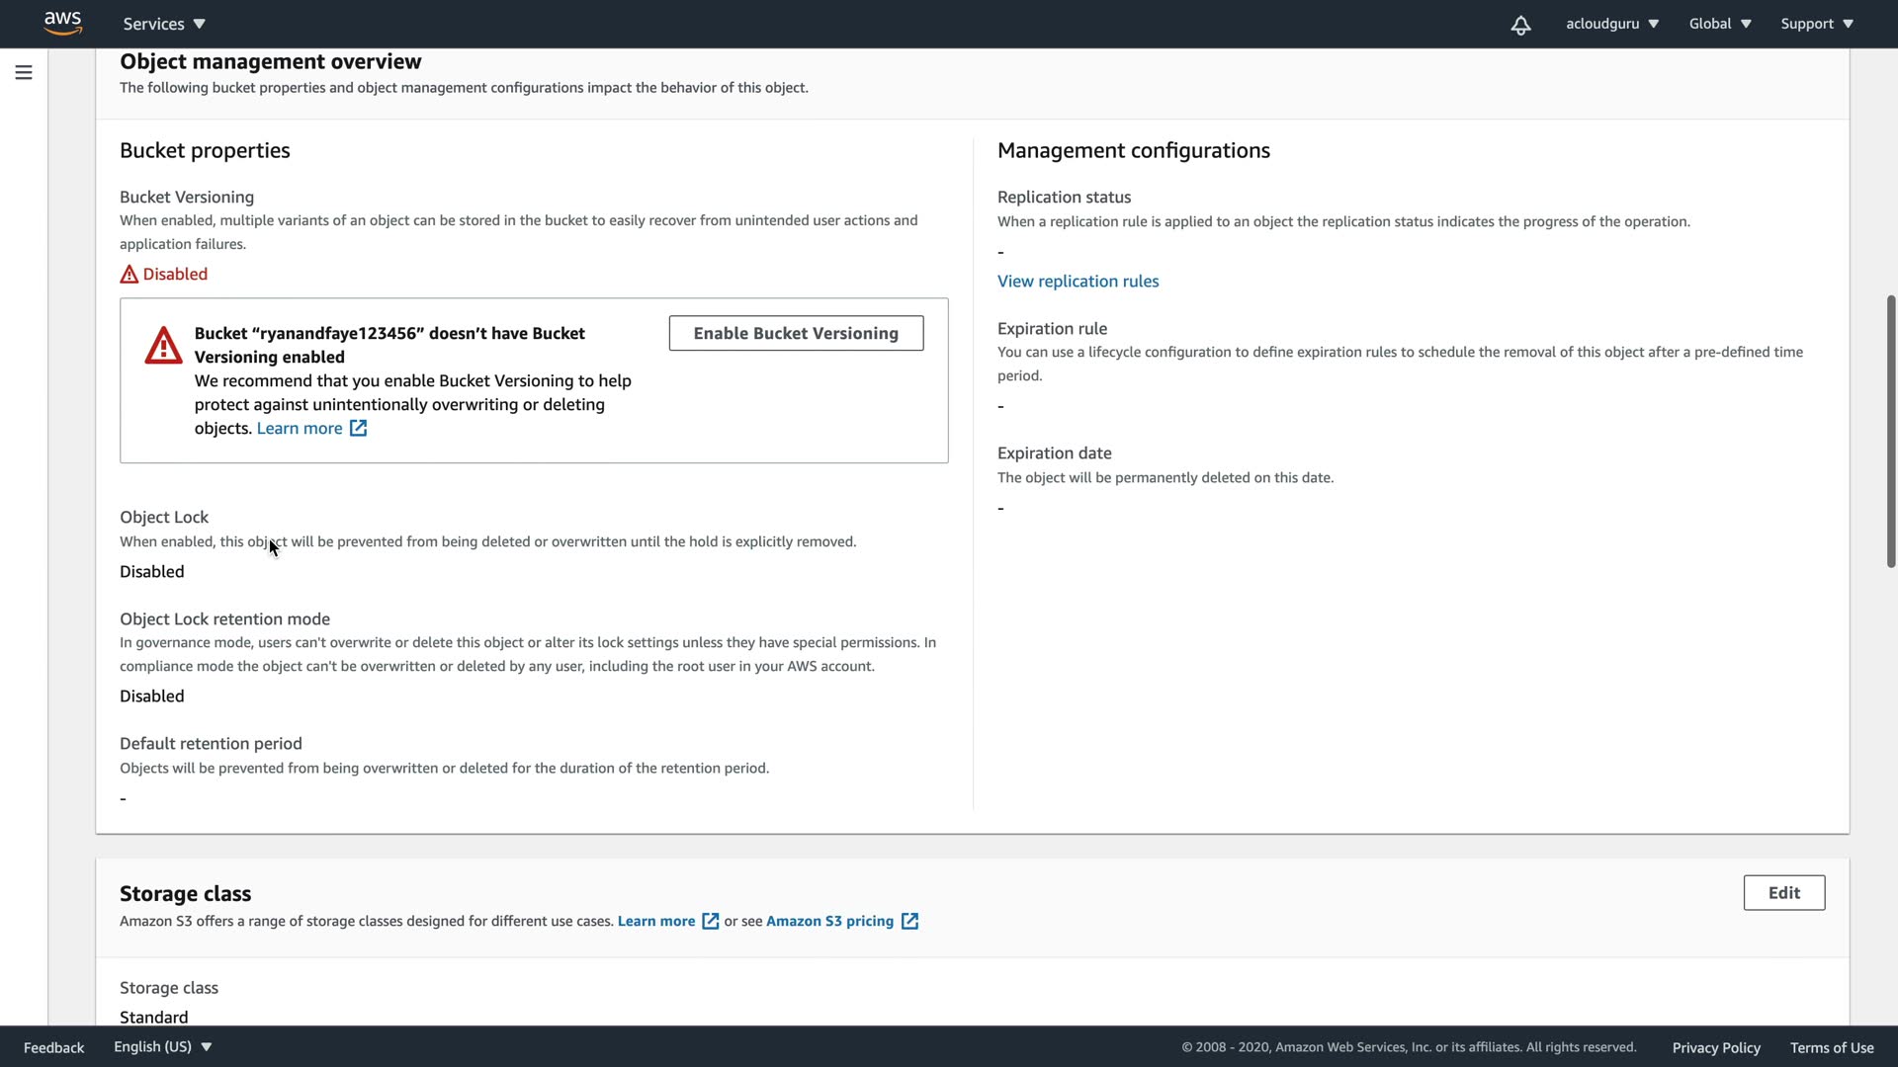
Task: Click the AWS logo home icon
Action: pyautogui.click(x=62, y=24)
